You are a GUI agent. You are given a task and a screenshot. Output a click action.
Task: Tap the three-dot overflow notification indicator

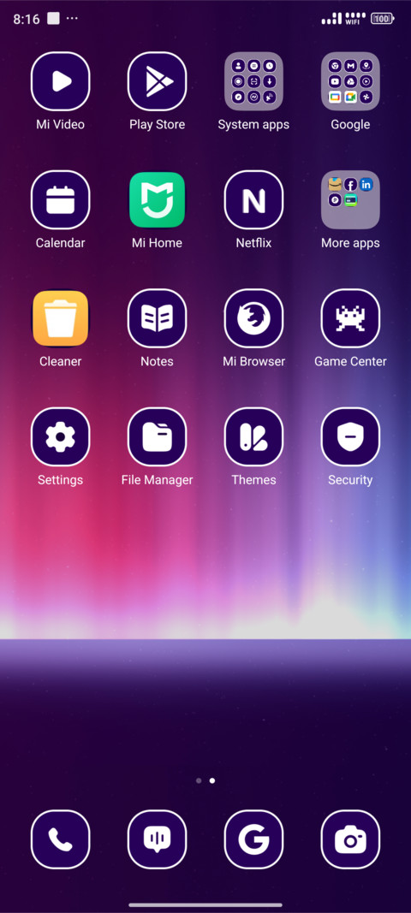pyautogui.click(x=72, y=19)
